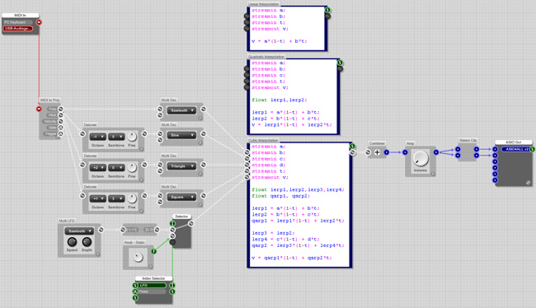
Task: Click the green string connector on Linear Interpolation
Action: coord(327,10)
